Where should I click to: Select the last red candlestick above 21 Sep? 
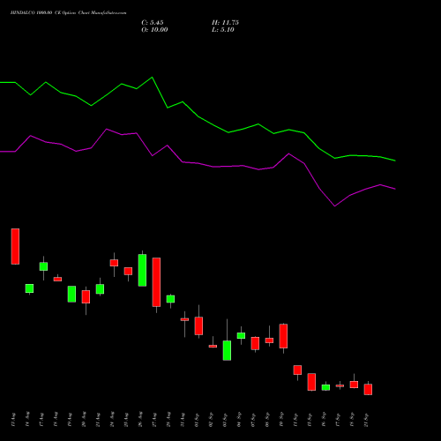(x=368, y=389)
